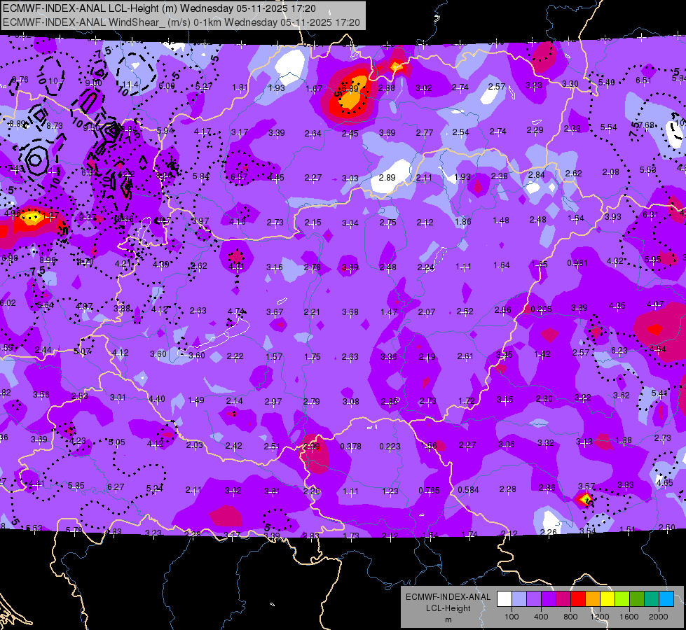Click the grid value 2.26
686x630 pixels.
[548, 532]
